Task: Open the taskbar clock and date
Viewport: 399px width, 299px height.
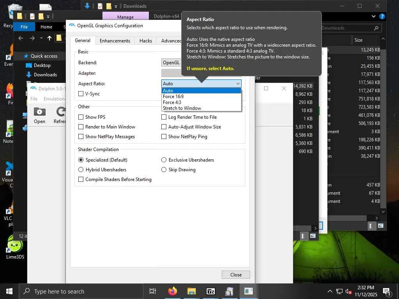Action: (x=365, y=291)
